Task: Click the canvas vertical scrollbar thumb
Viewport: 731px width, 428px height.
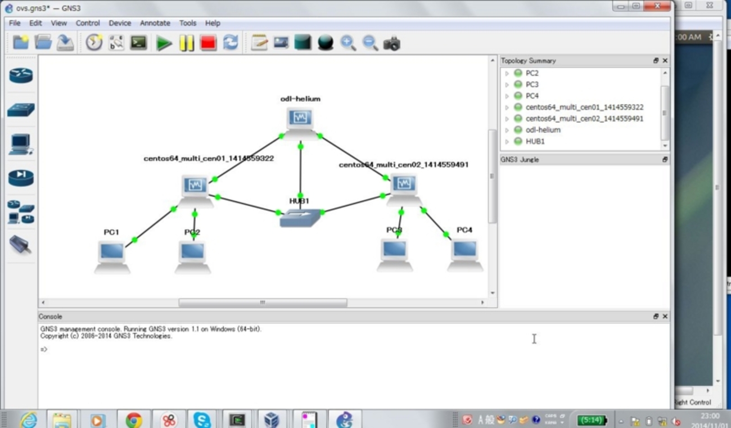Action: [x=493, y=176]
